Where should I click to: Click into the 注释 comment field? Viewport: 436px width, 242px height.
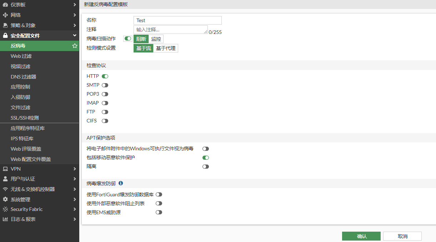pos(170,30)
